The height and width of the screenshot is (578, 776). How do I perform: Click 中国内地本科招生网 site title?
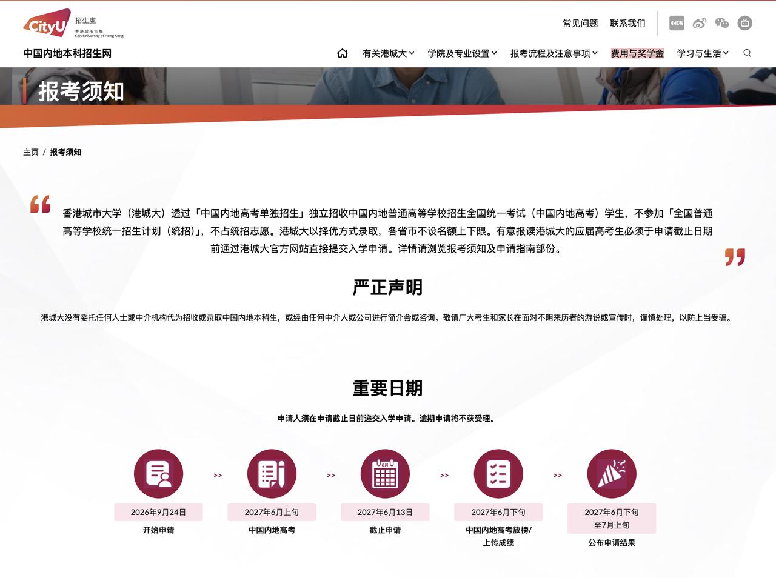click(67, 53)
